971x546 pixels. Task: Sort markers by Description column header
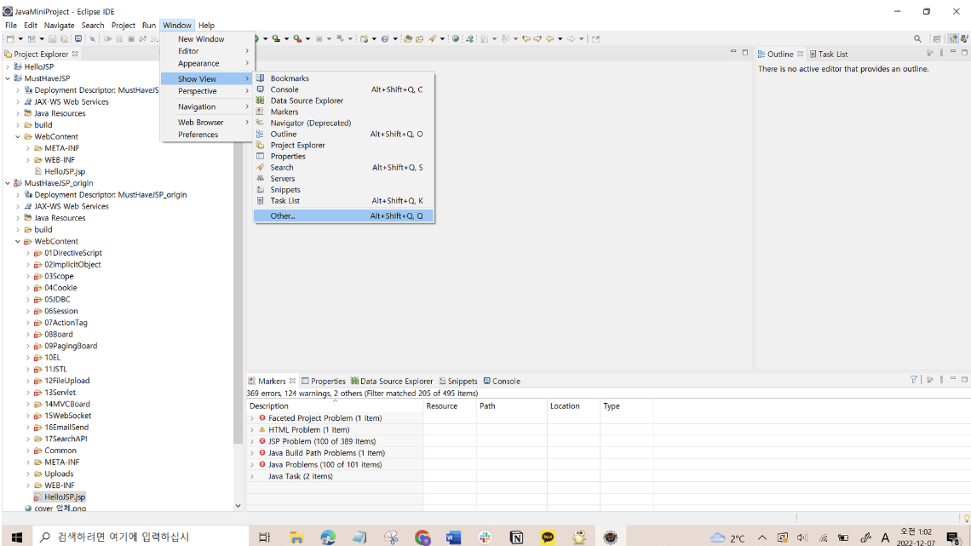point(335,406)
